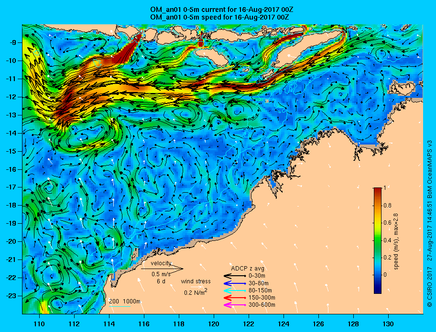
Task: Click the red 150-300m ADCP arrow
Action: pyautogui.click(x=235, y=298)
